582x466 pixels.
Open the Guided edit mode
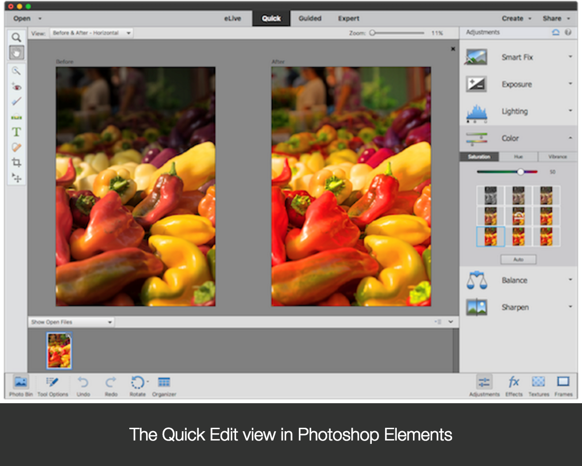pos(310,18)
